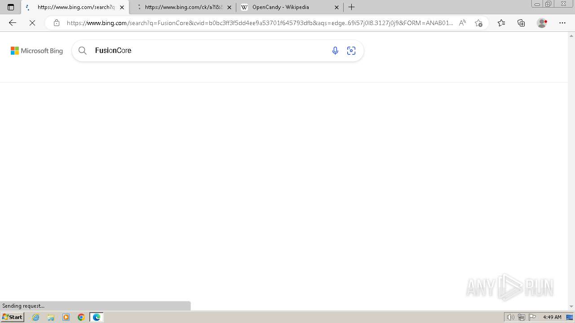Click the 4:49 AM clock
Screen dimensions: 575x323
(x=552, y=317)
